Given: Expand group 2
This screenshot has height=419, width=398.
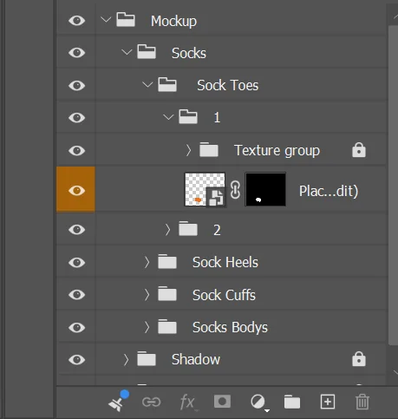Looking at the screenshot, I should [x=167, y=230].
